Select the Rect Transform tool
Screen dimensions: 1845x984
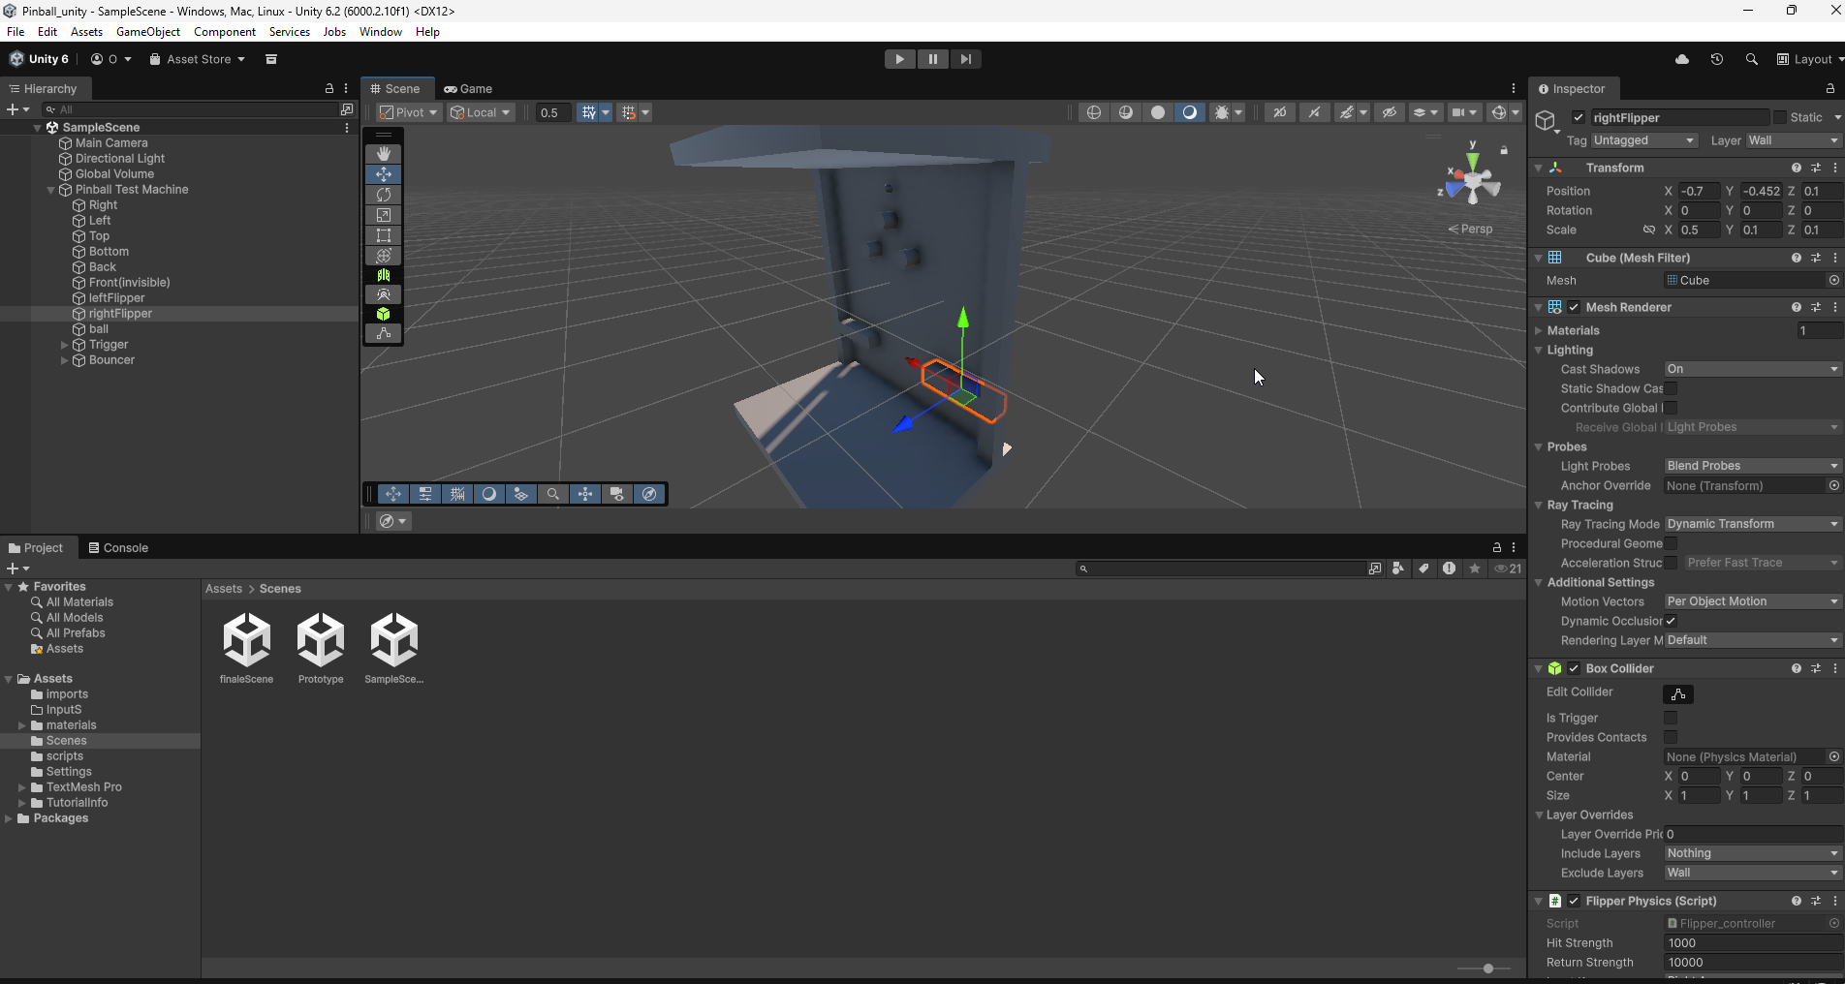click(383, 235)
